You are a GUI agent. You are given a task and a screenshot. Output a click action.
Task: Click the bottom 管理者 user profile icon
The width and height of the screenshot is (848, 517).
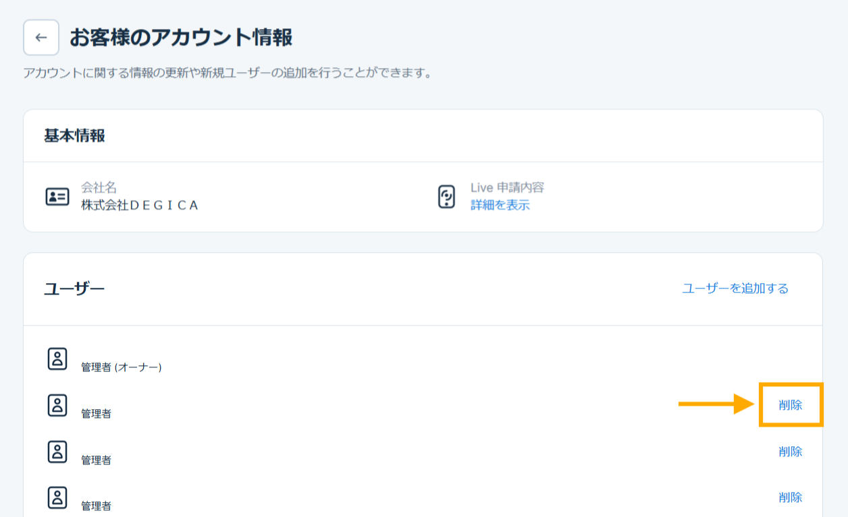[x=59, y=499]
